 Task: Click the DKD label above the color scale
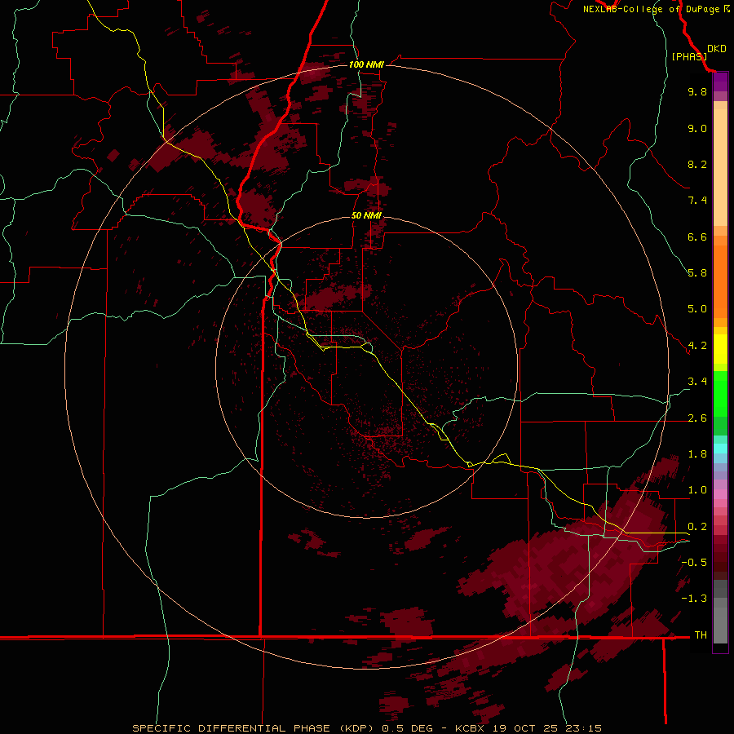(717, 49)
